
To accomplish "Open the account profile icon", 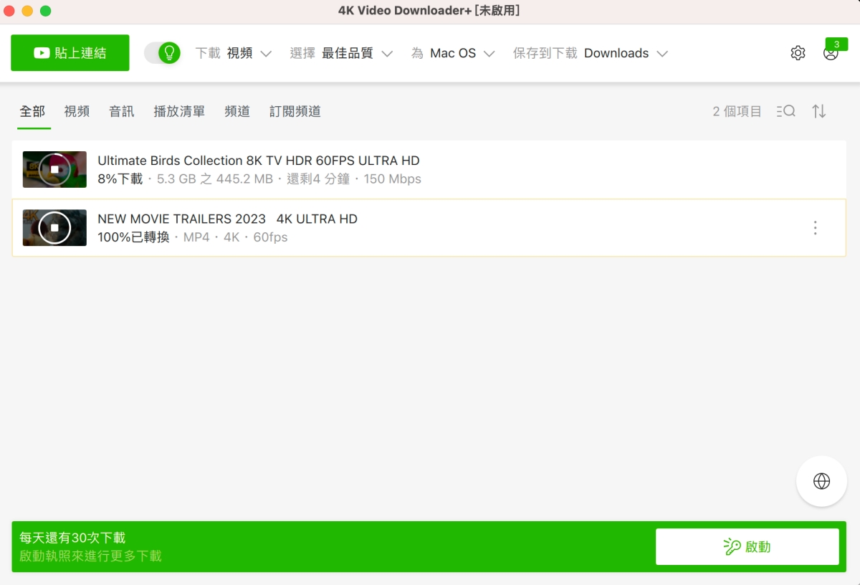I will (x=831, y=54).
